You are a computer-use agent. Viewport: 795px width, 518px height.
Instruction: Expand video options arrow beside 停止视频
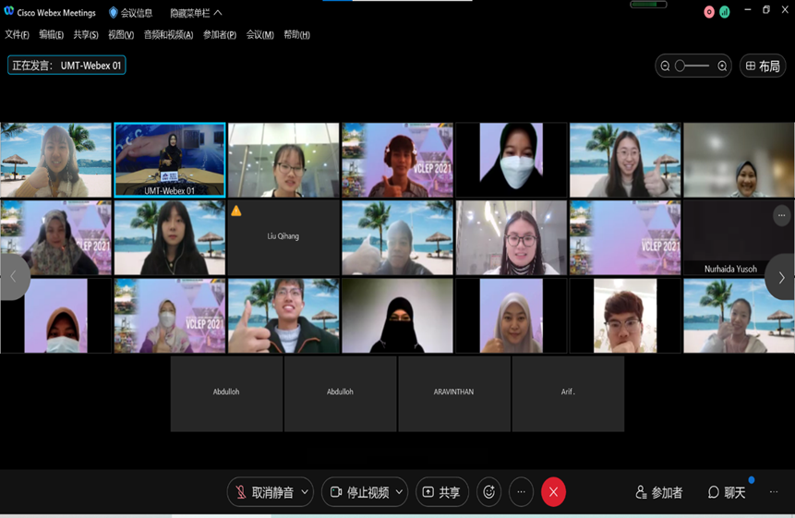pyautogui.click(x=399, y=492)
